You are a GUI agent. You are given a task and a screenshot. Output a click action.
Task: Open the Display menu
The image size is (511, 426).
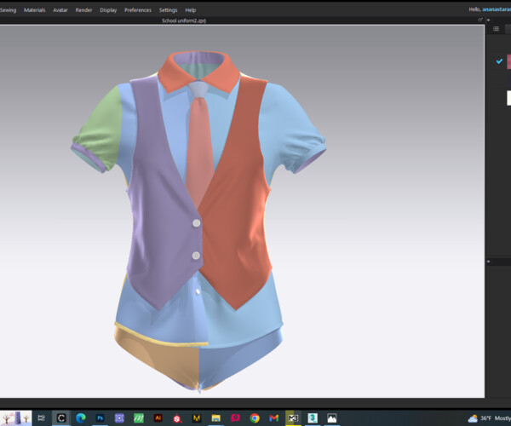click(x=108, y=10)
